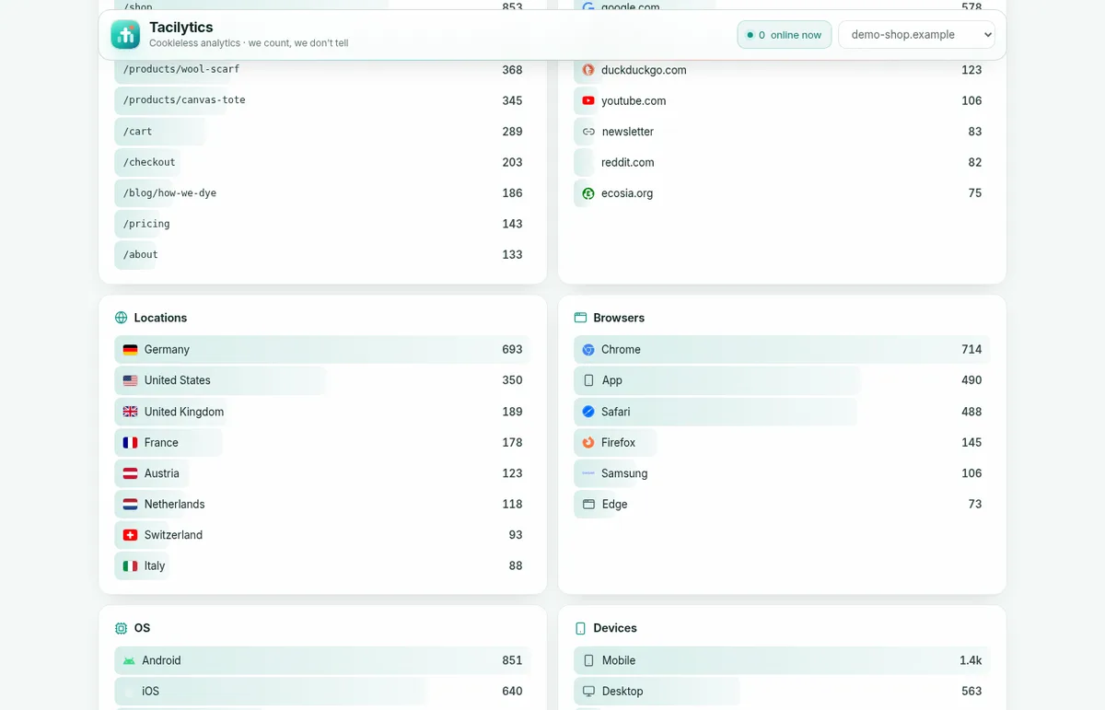
Task: Click the France flag icon
Action: pyautogui.click(x=130, y=443)
